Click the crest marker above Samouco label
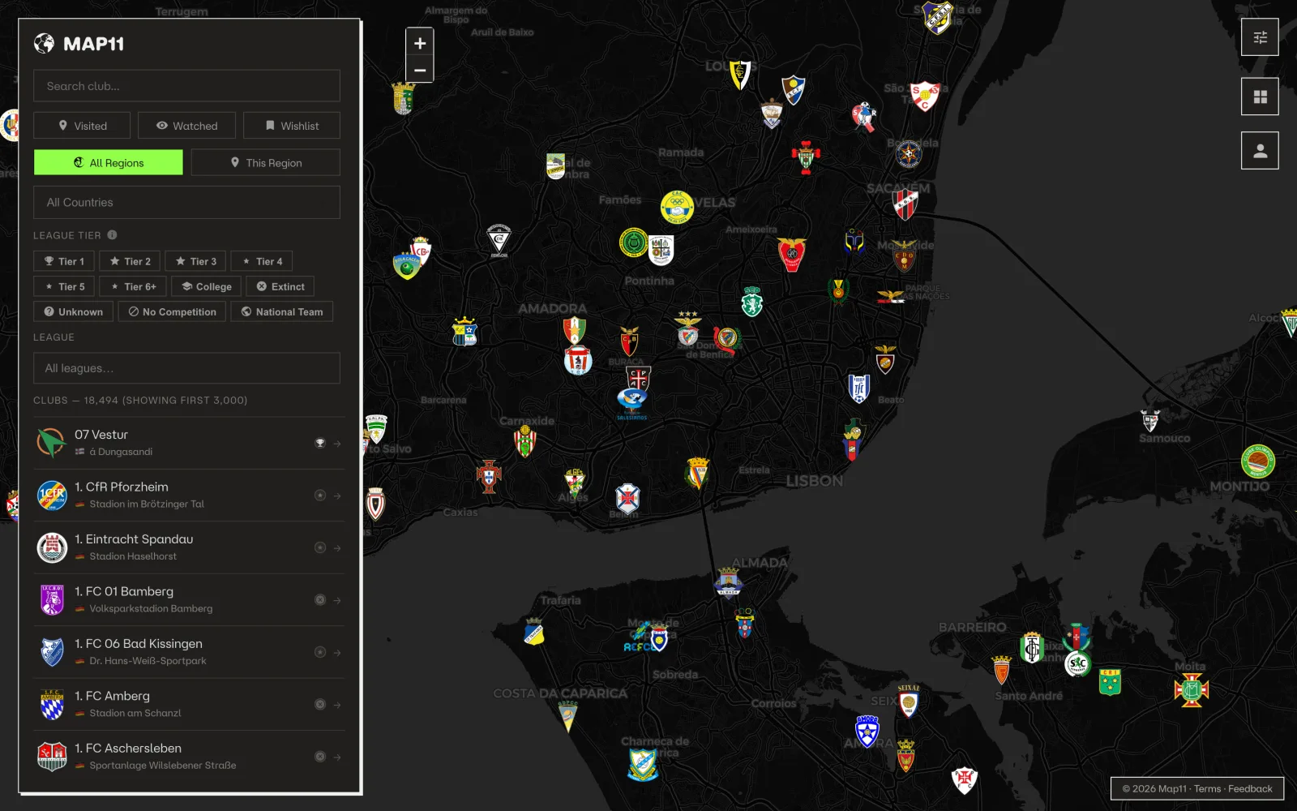This screenshot has width=1297, height=811. [1149, 420]
